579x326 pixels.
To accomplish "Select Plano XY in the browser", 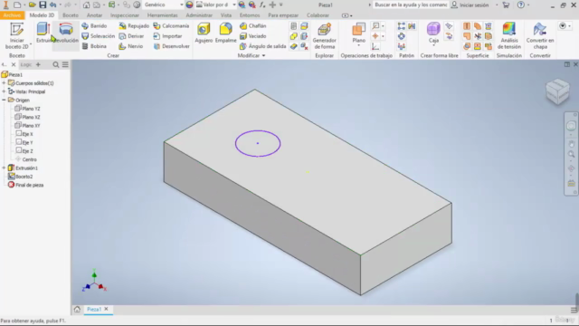I will coord(28,126).
